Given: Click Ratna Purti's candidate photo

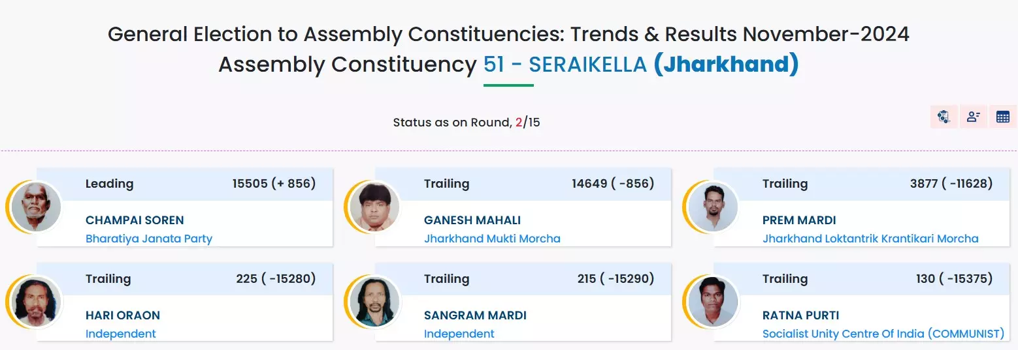Looking at the screenshot, I should [x=713, y=302].
